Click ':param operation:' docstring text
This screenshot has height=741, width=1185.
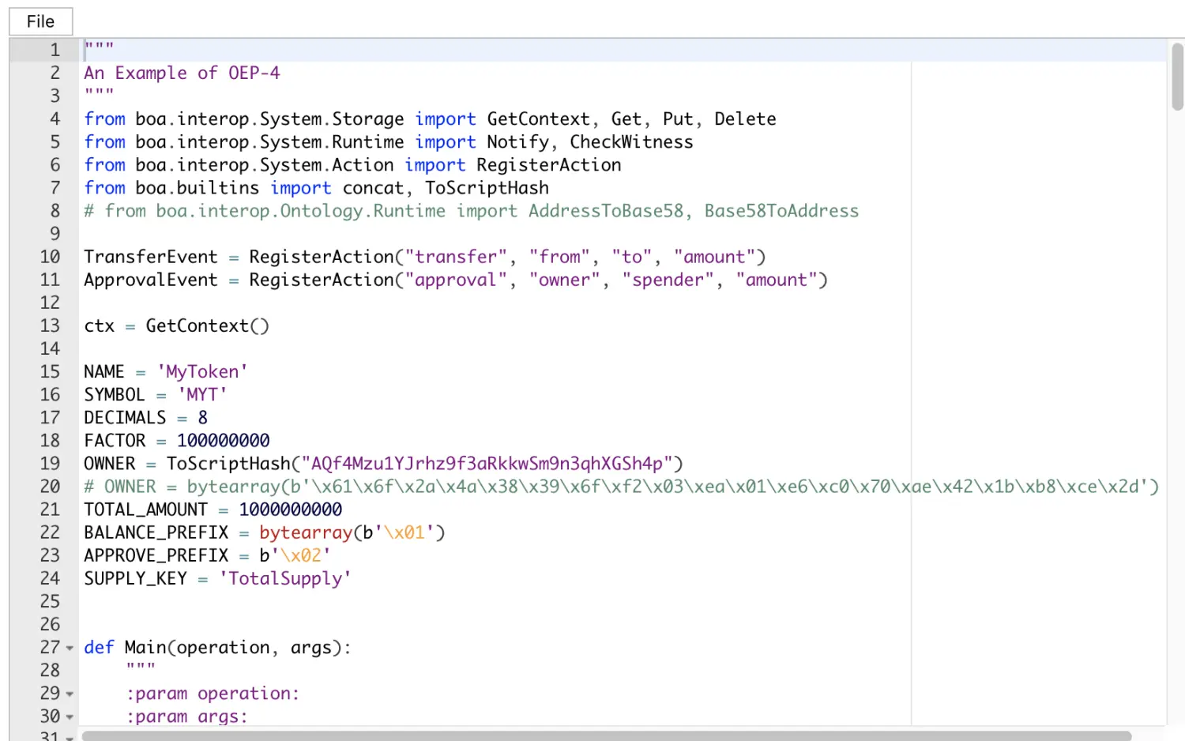click(x=213, y=693)
